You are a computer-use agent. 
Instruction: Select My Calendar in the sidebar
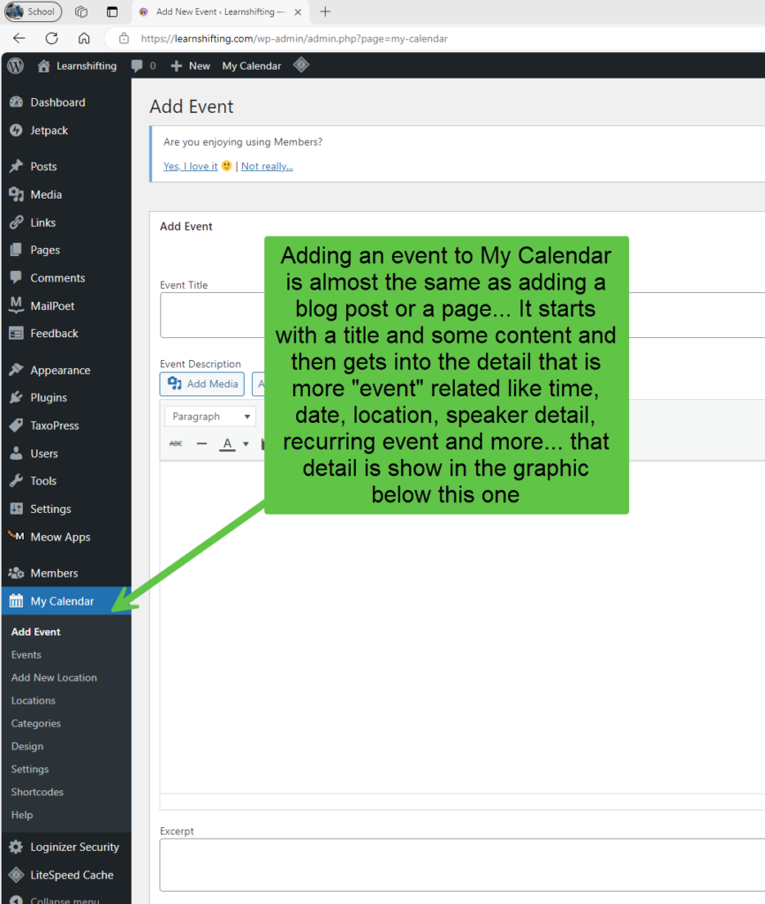(x=65, y=600)
